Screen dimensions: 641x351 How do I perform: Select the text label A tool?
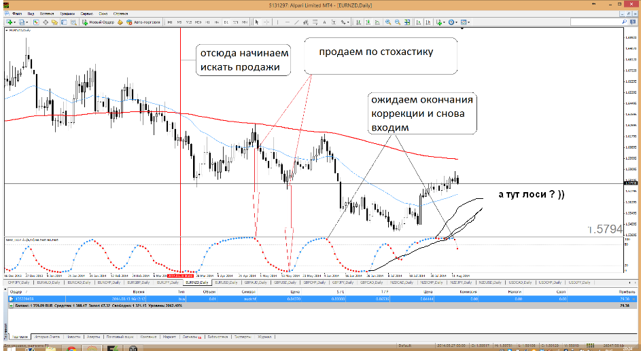click(x=325, y=22)
